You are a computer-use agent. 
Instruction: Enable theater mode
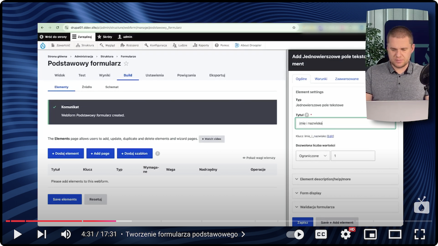click(395, 234)
